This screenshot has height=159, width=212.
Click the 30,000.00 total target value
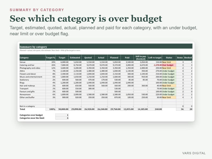coord(62,109)
